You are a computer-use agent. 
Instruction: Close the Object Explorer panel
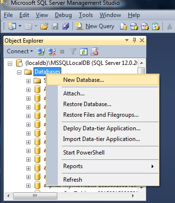click(x=142, y=40)
